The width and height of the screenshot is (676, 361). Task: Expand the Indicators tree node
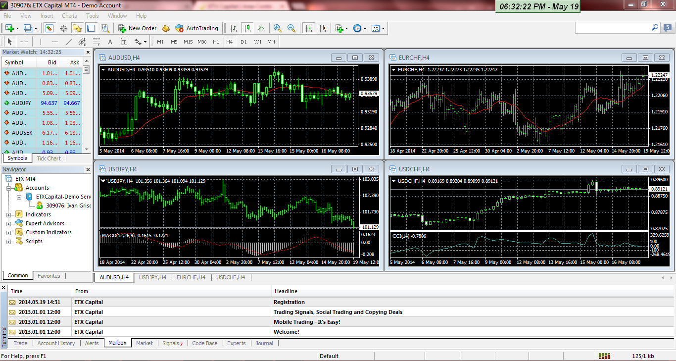[8, 215]
